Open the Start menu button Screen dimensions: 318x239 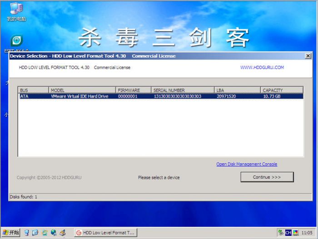tap(11, 233)
